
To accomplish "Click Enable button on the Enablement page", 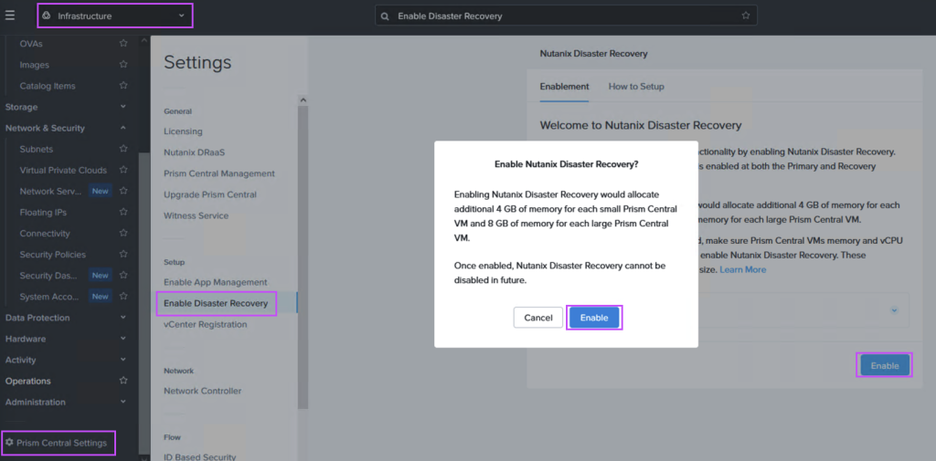I will (x=884, y=365).
